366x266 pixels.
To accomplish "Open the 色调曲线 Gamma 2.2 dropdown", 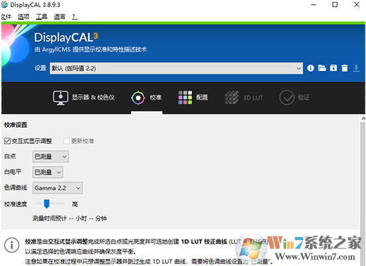I will coord(58,188).
